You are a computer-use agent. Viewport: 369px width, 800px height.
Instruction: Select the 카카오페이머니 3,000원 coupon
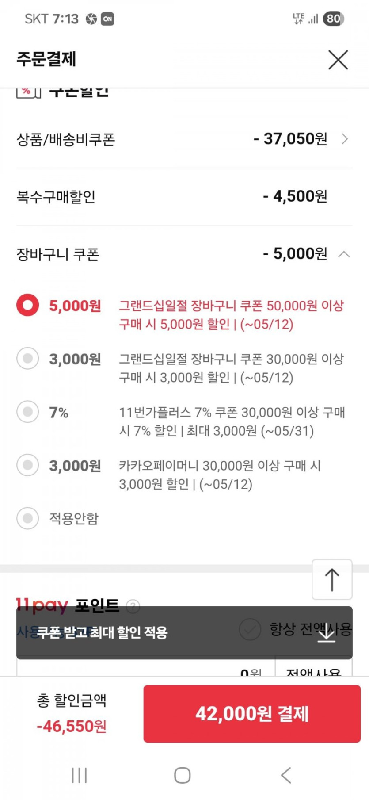coord(28,465)
